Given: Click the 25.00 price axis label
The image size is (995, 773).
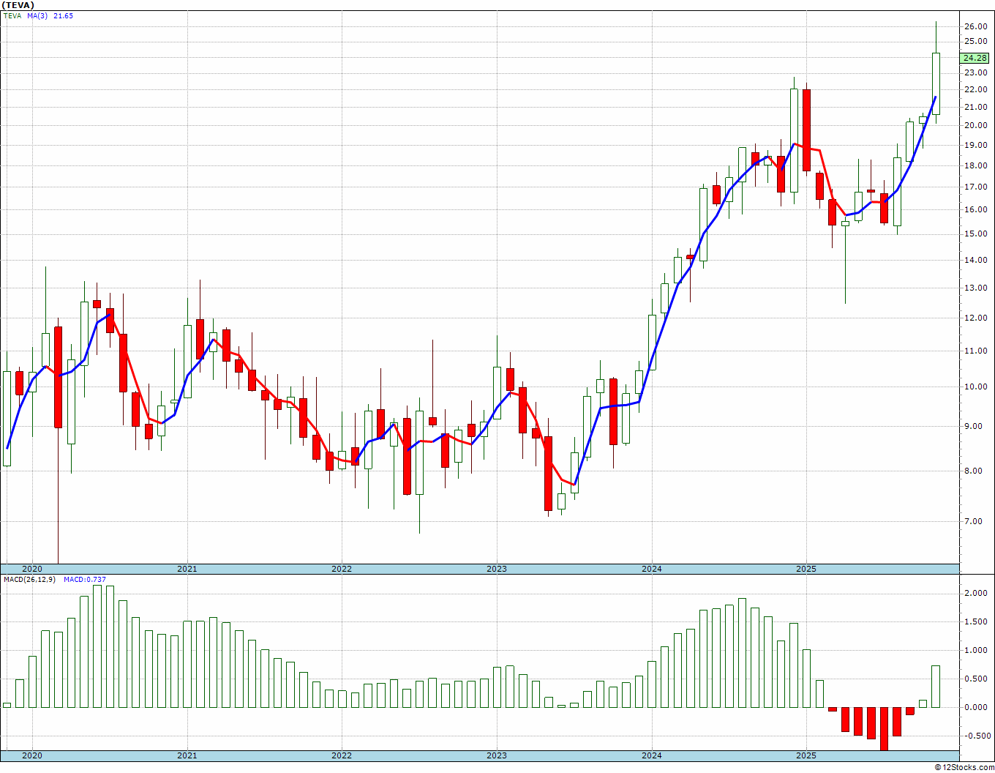Looking at the screenshot, I should [x=976, y=41].
